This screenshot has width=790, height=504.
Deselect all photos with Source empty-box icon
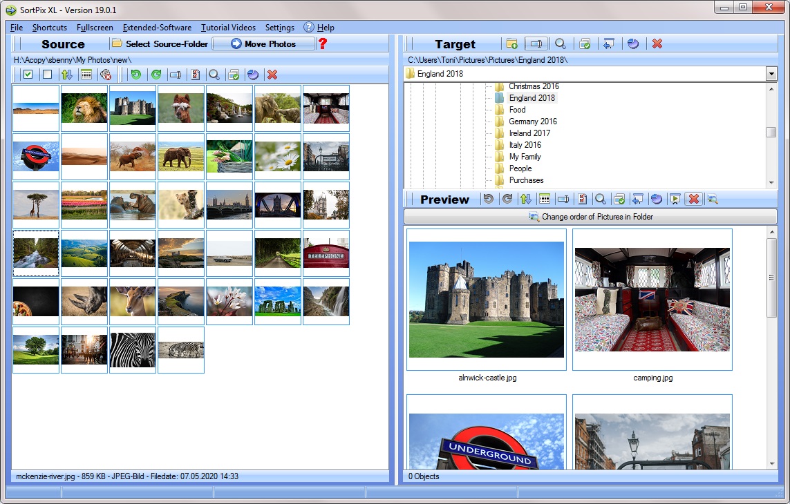pyautogui.click(x=48, y=75)
